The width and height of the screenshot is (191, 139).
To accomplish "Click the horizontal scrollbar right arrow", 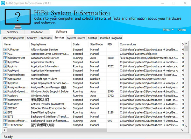I will click(182, 130).
